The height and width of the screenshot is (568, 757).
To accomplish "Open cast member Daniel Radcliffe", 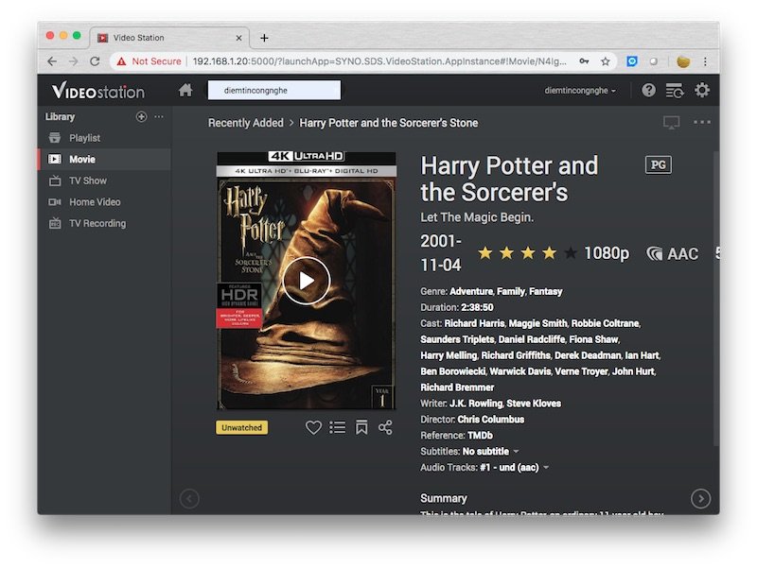I will point(532,339).
